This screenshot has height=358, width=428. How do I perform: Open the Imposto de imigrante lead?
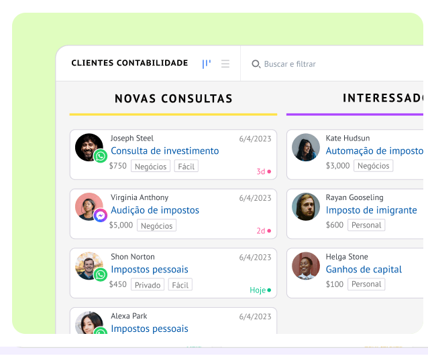click(371, 210)
